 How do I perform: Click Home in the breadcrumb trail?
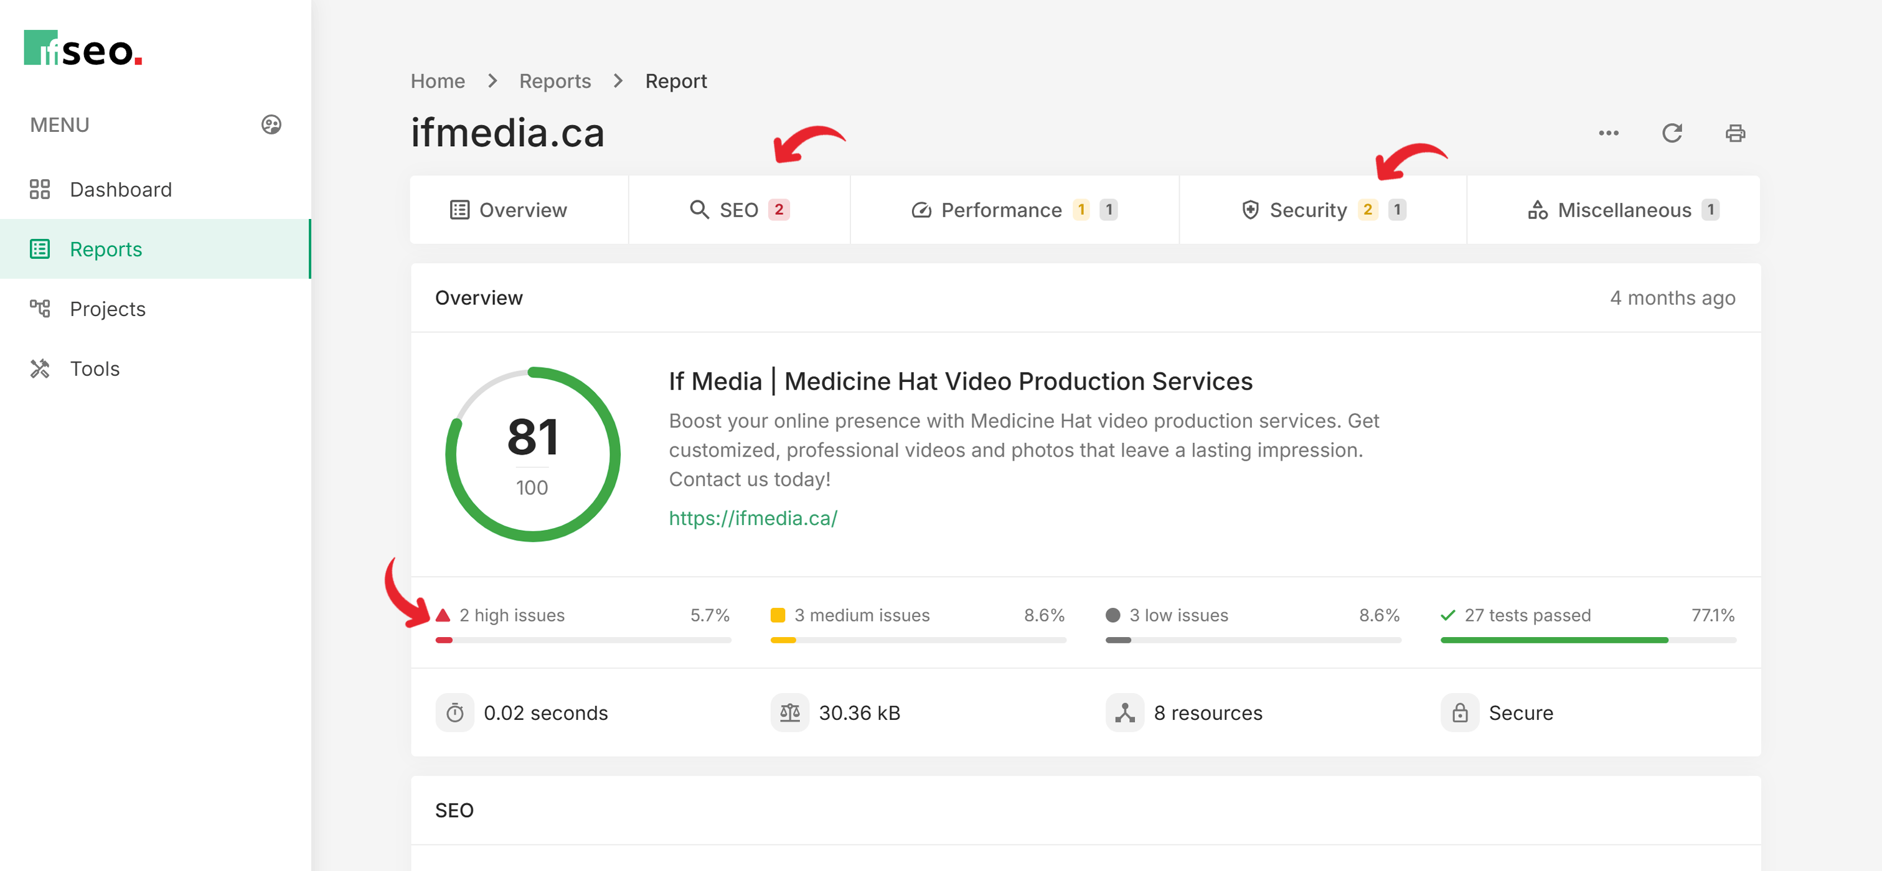tap(437, 81)
